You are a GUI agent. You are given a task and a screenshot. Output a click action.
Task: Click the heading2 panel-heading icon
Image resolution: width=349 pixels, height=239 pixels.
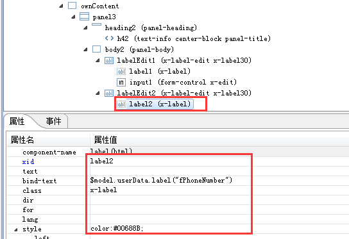point(97,24)
